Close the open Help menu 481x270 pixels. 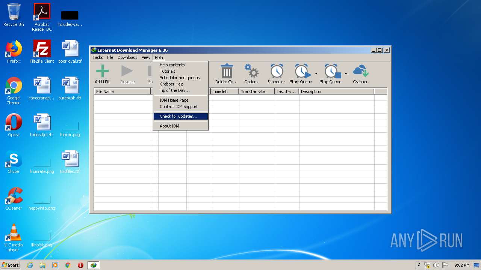[159, 57]
